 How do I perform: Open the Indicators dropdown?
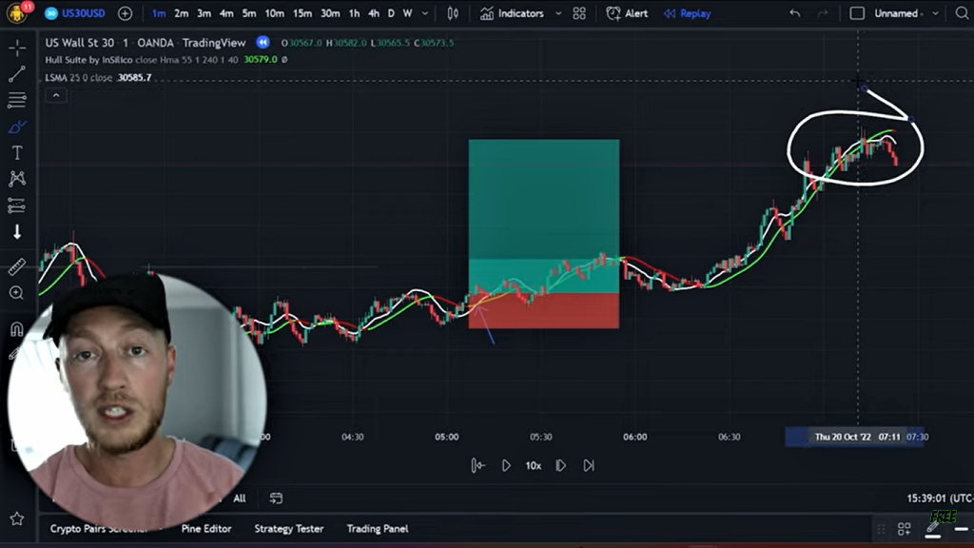click(x=513, y=13)
